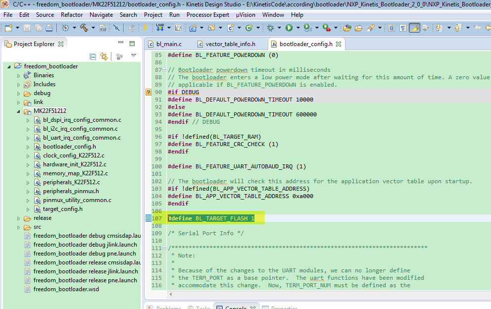
Task: Toggle Show Whitespace Characters pilcrow button
Action: coord(403,28)
